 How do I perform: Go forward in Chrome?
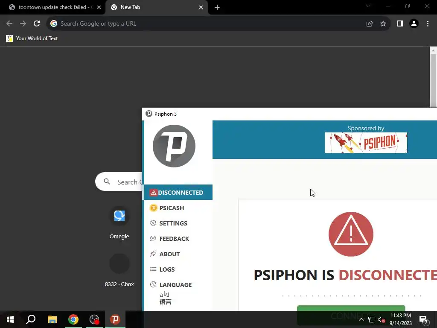(23, 23)
